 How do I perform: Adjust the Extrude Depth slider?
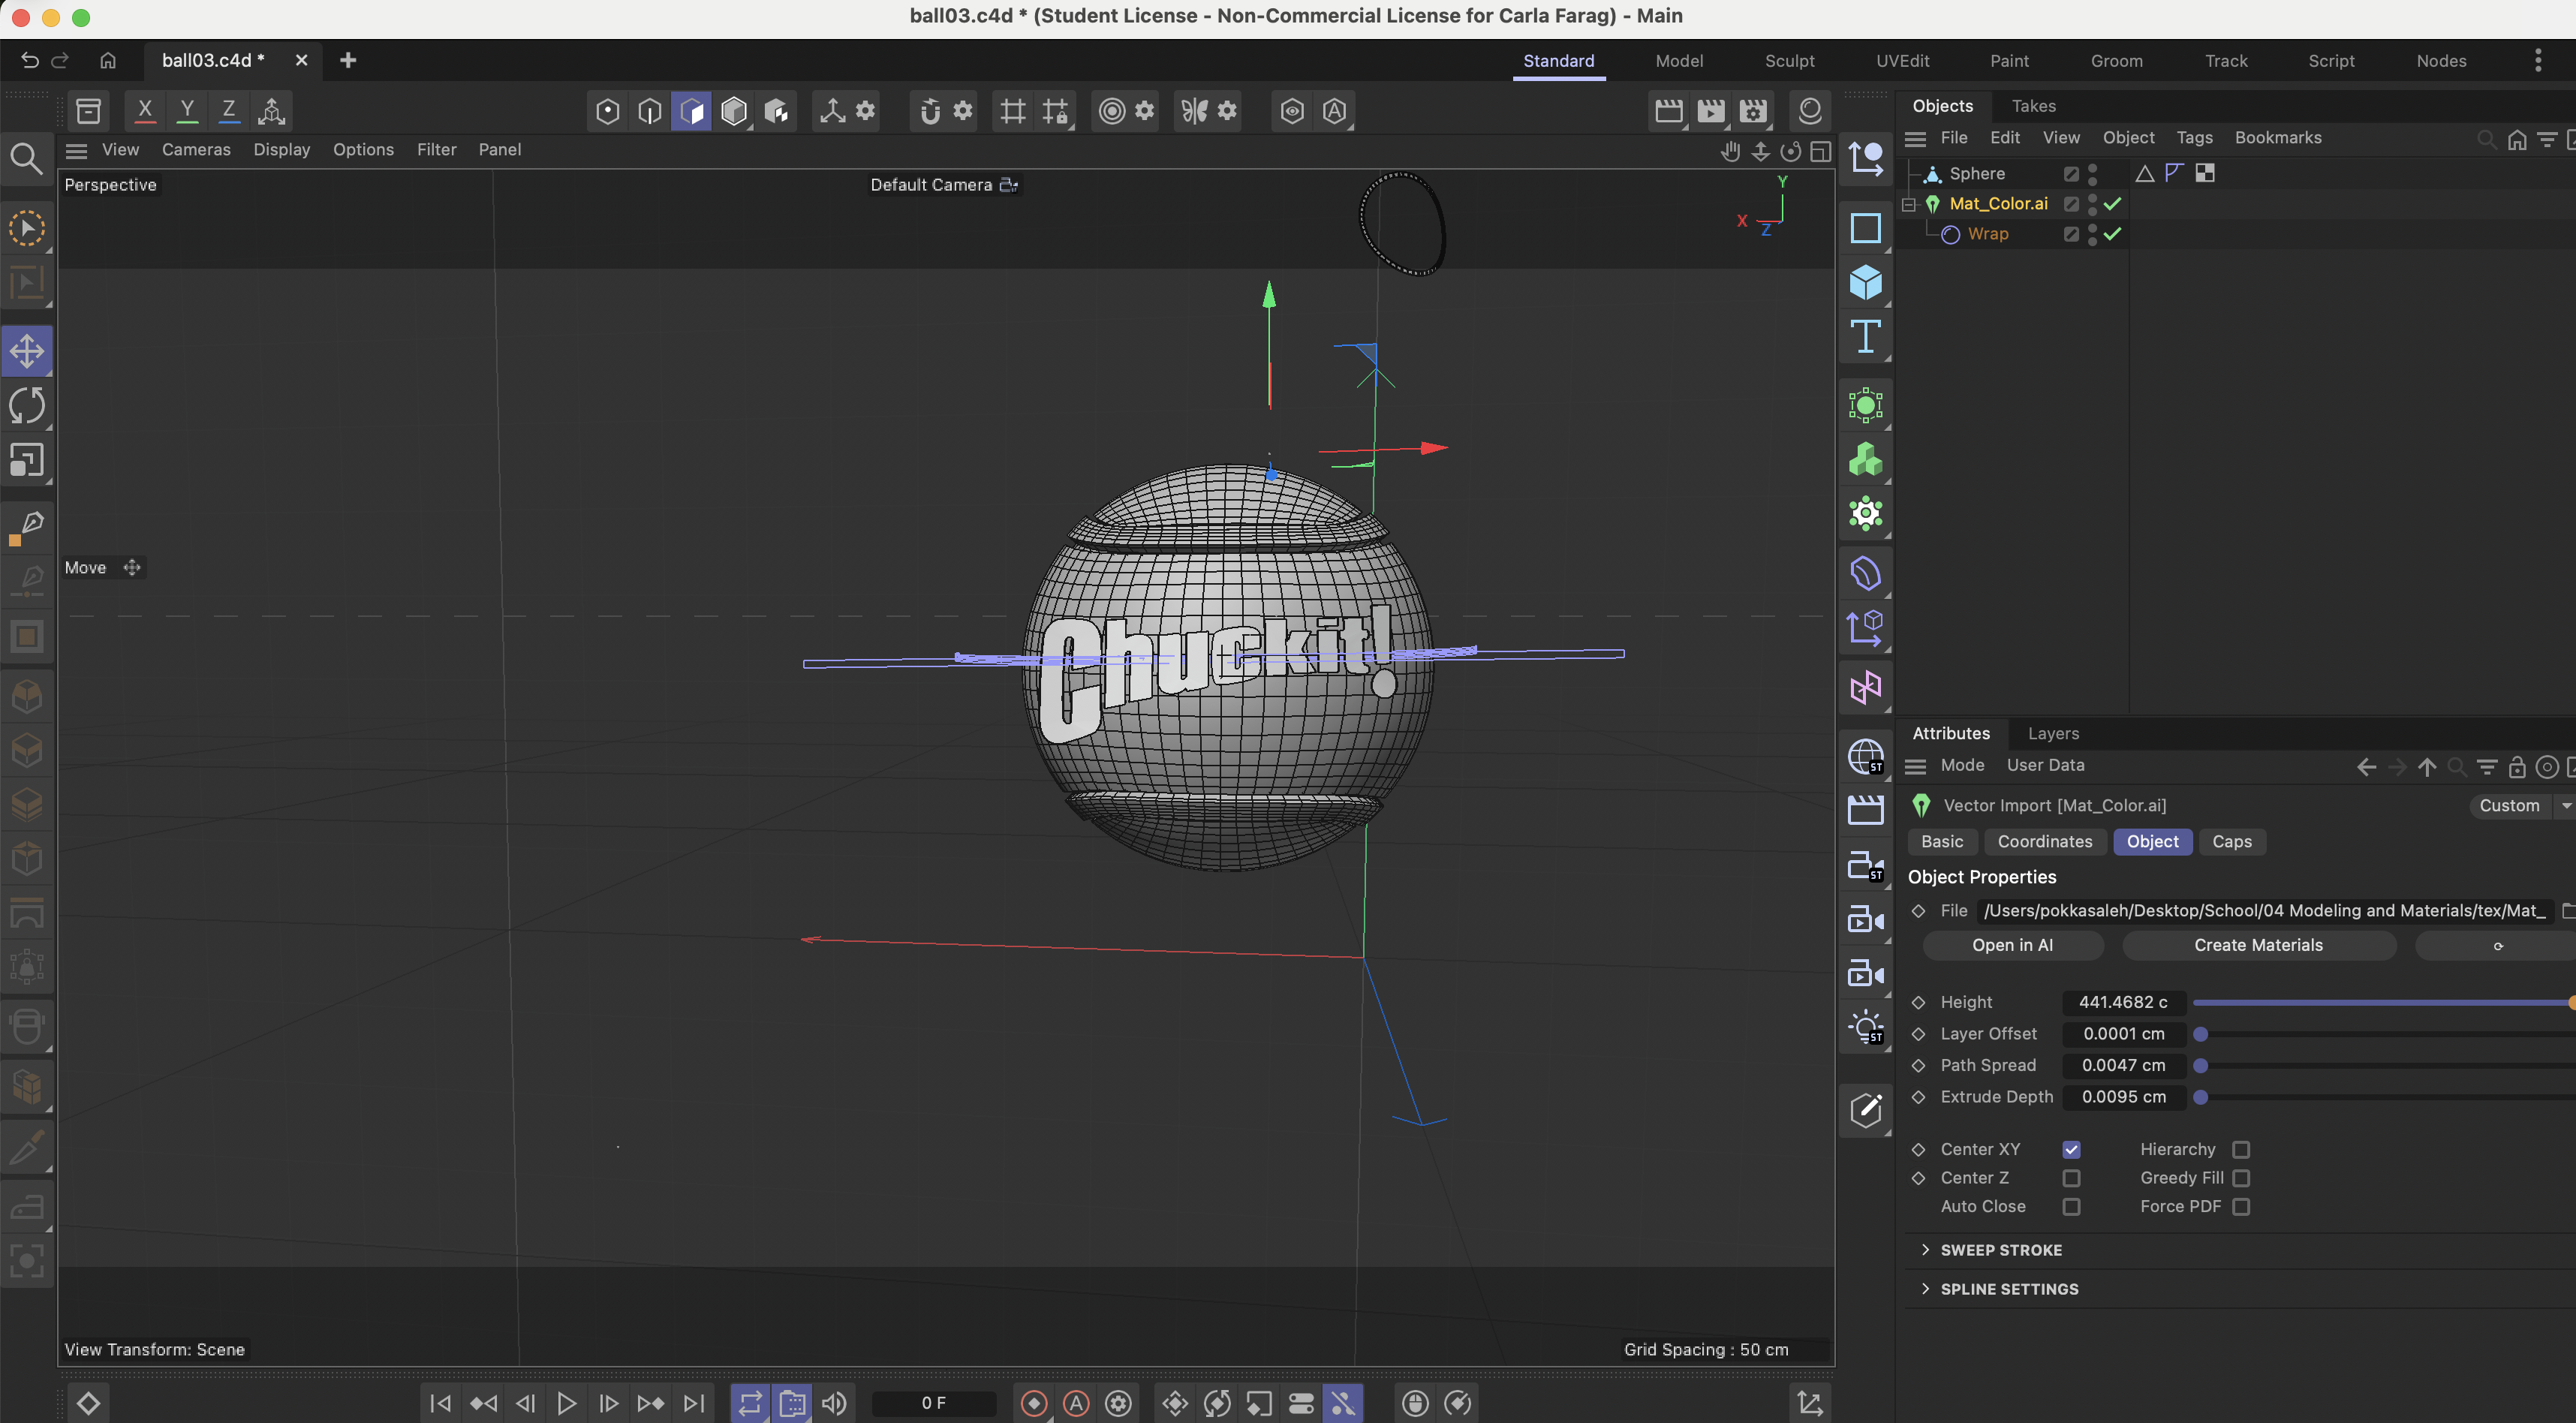click(x=2200, y=1097)
